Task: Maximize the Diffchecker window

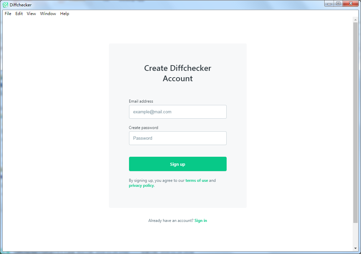Action: (x=338, y=4)
